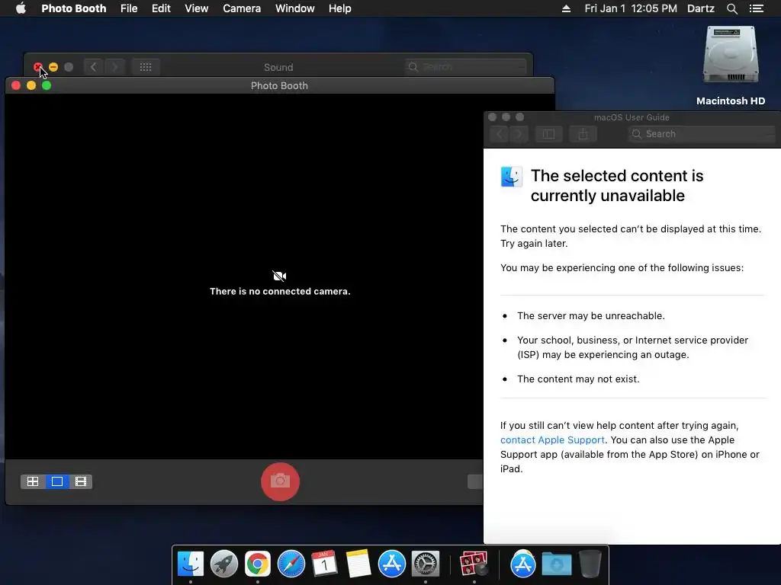
Task: Show all preferences grid in Sound window
Action: click(146, 67)
